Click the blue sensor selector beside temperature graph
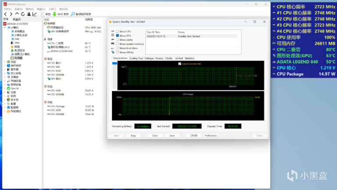The height and width of the screenshot is (190, 337). [115, 63]
